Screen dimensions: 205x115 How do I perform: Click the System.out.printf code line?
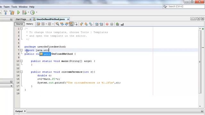coord(79,83)
